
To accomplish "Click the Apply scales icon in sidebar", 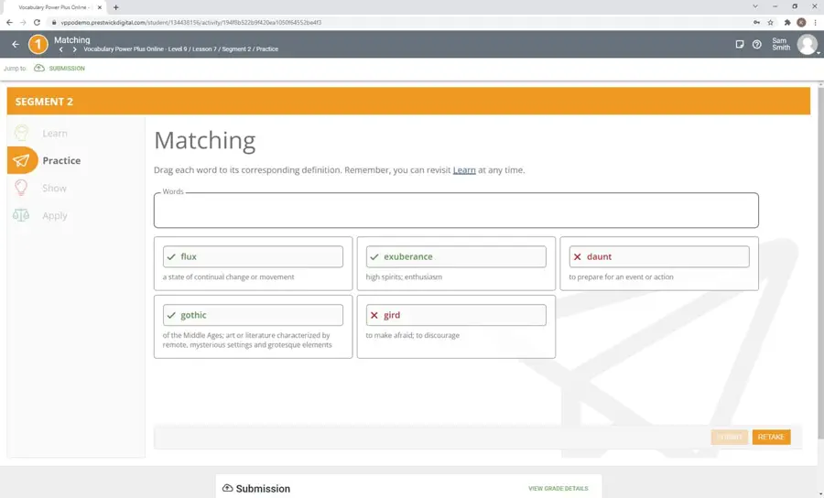I will (x=21, y=216).
